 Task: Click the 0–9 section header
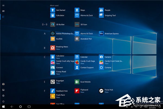tap(45, 25)
